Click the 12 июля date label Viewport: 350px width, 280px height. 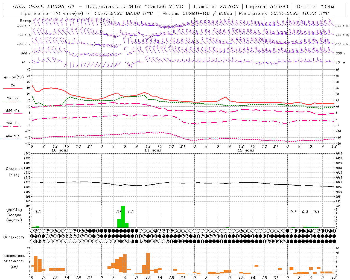click(x=246, y=150)
